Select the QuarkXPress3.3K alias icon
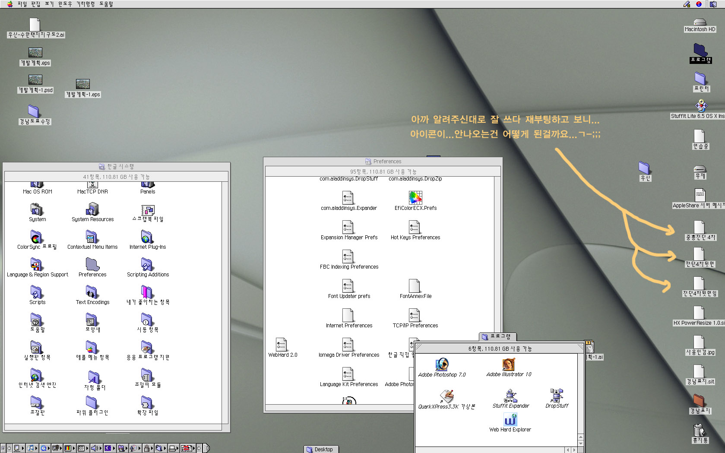 coord(446,396)
